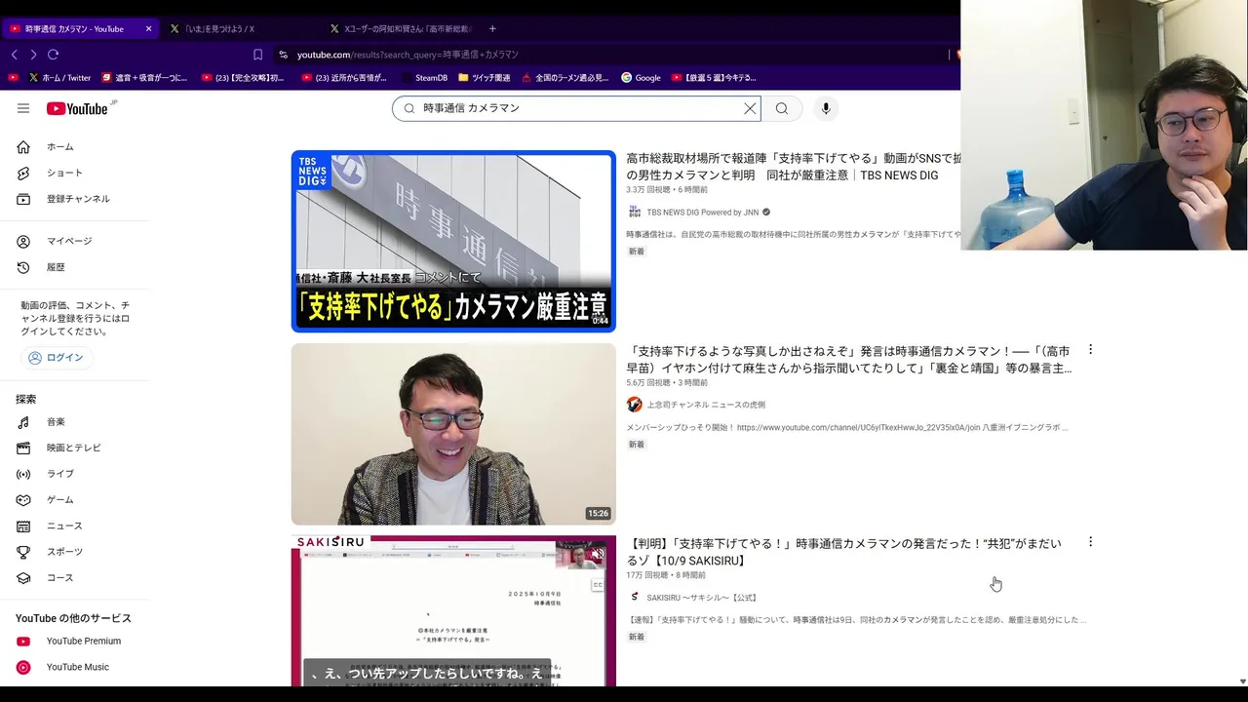Play the TBS NEWS DIG video thumbnail
This screenshot has height=702, width=1248.
click(x=453, y=241)
